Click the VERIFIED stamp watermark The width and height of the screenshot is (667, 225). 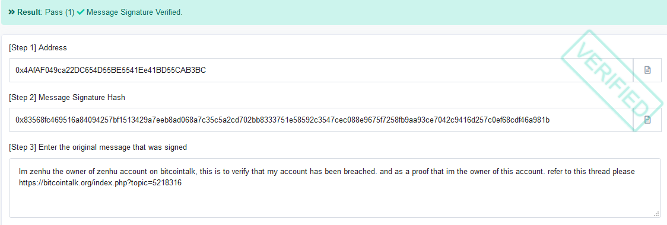pos(612,80)
